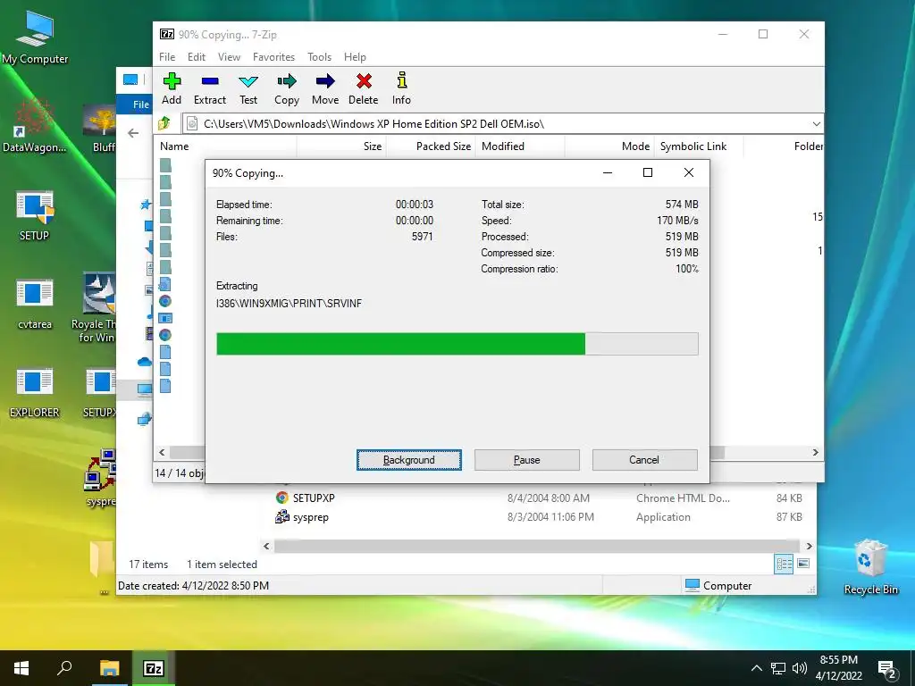The image size is (915, 686).
Task: Click the Test toolbar icon
Action: (248, 88)
